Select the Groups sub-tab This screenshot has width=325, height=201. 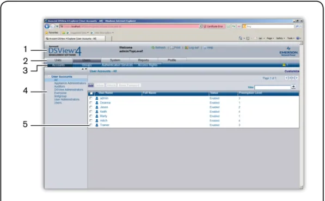tap(87, 65)
